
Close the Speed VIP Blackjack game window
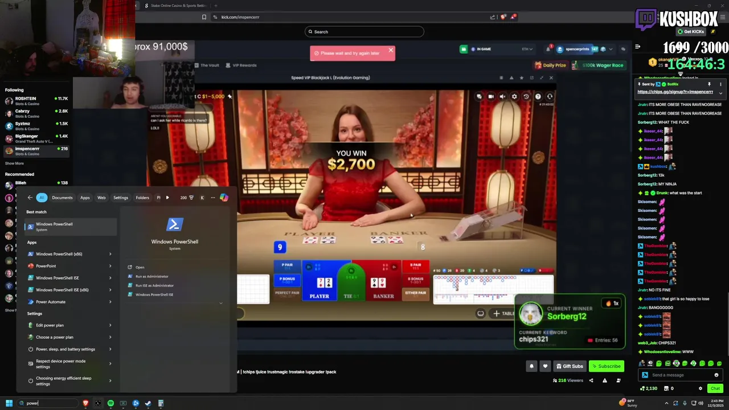pyautogui.click(x=551, y=77)
